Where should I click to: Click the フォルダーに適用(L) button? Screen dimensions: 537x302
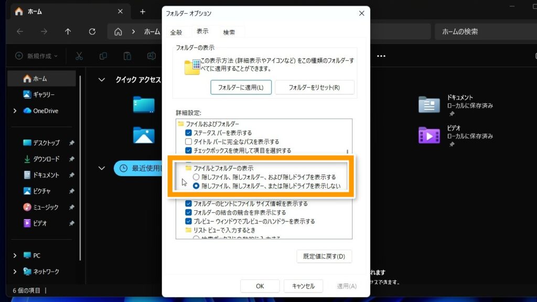241,88
